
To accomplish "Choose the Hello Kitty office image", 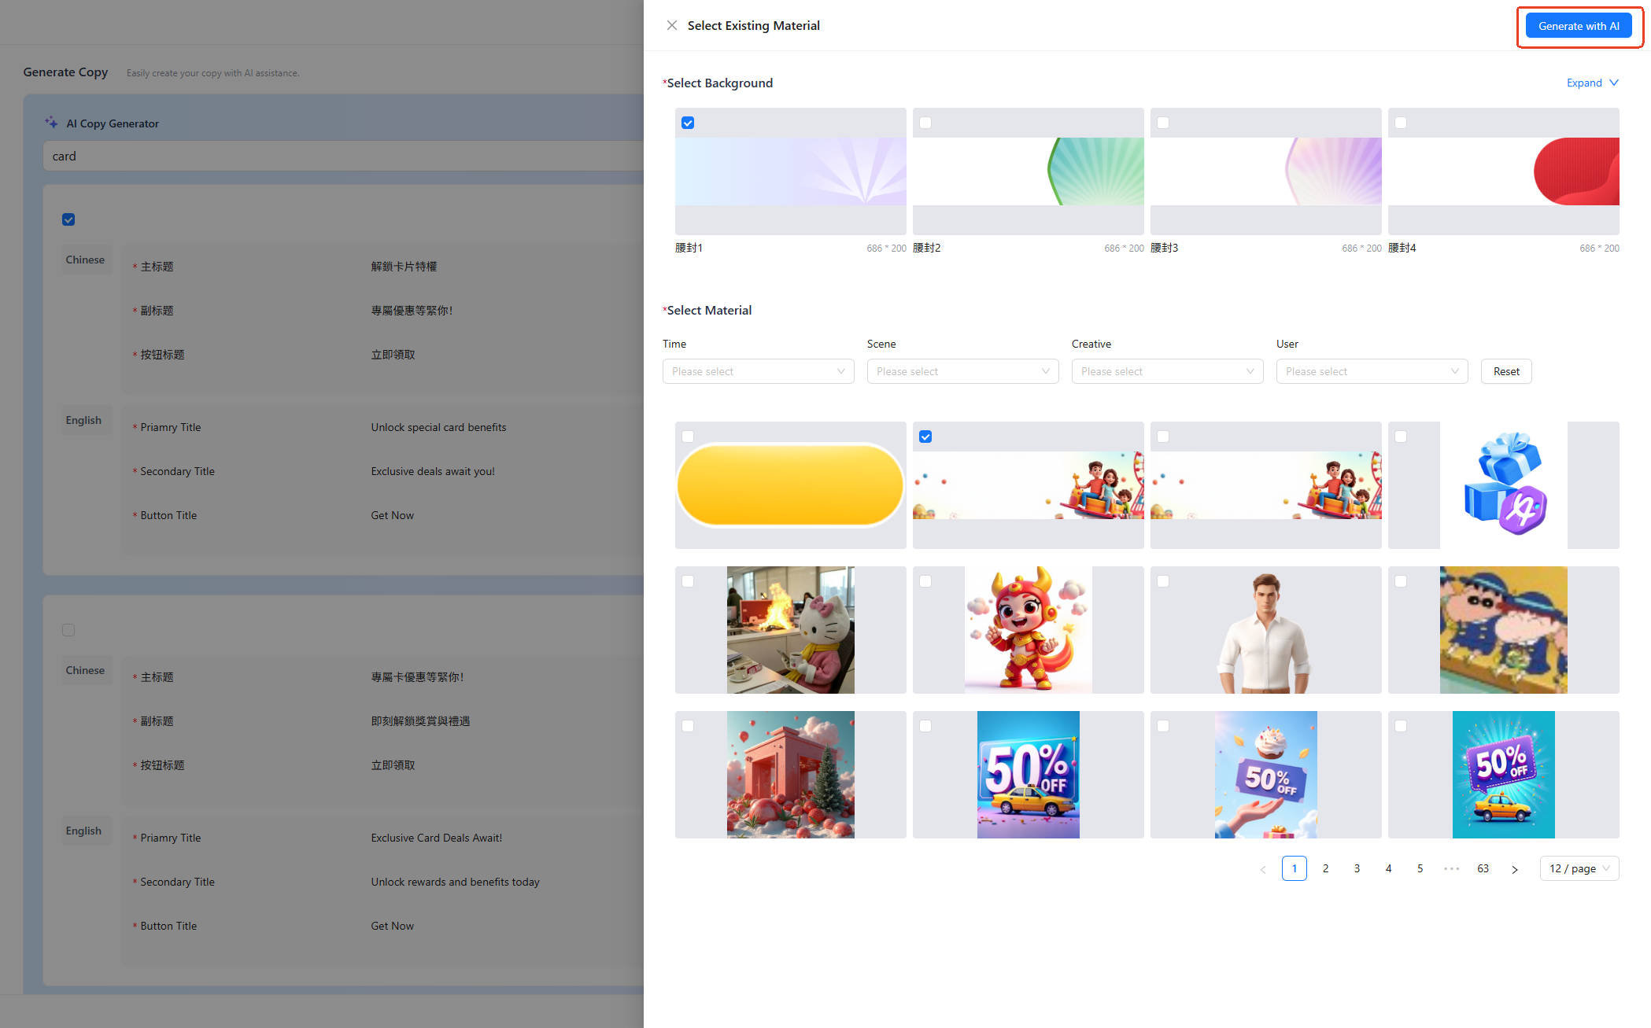I will tap(790, 630).
